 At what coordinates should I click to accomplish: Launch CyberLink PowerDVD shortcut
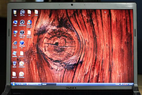29,24
